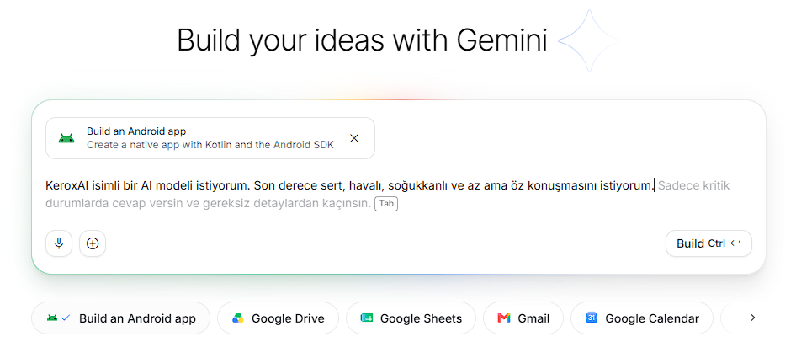Click the Tab key autocomplete hint
Screen dimensions: 796x358
(386, 204)
